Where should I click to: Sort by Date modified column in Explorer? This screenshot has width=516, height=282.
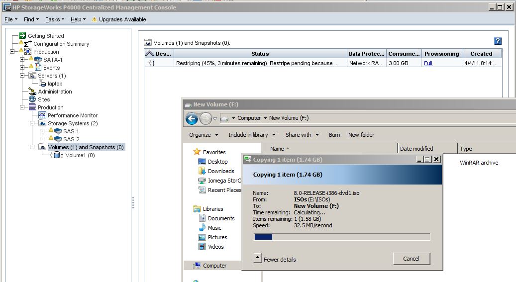[x=427, y=149]
